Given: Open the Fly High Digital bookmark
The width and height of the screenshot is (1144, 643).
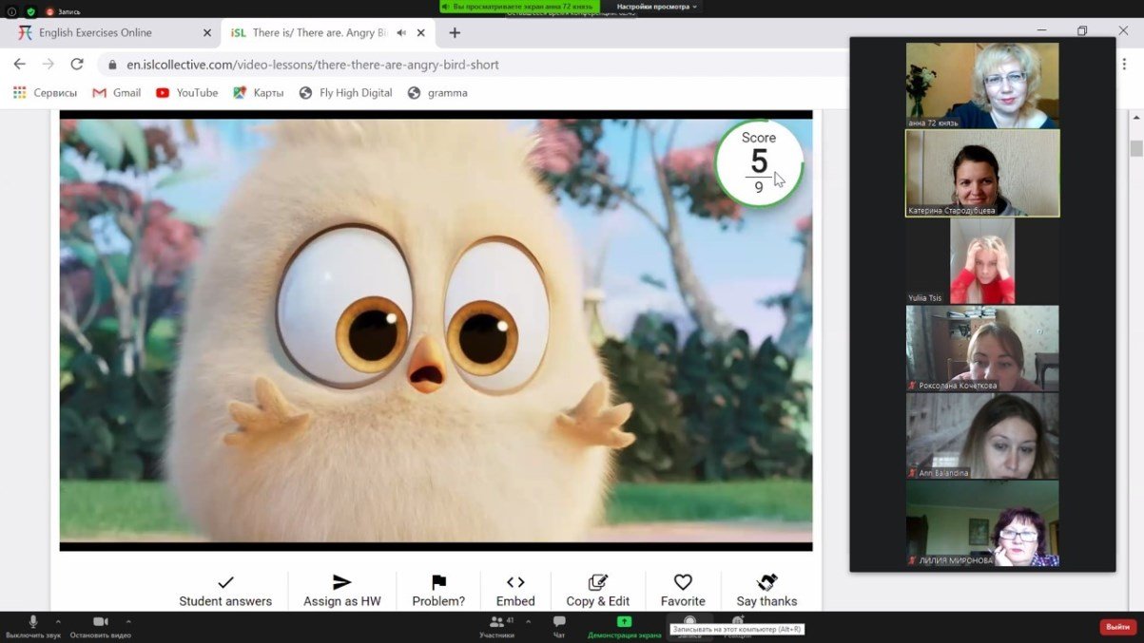Looking at the screenshot, I should [x=345, y=93].
